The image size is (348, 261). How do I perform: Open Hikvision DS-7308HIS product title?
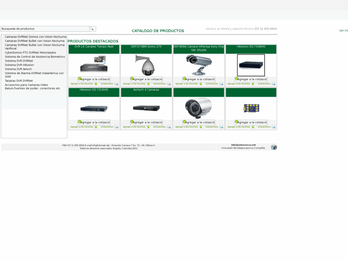[x=251, y=46]
